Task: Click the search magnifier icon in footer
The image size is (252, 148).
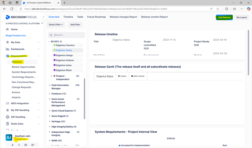Action: tap(19, 145)
